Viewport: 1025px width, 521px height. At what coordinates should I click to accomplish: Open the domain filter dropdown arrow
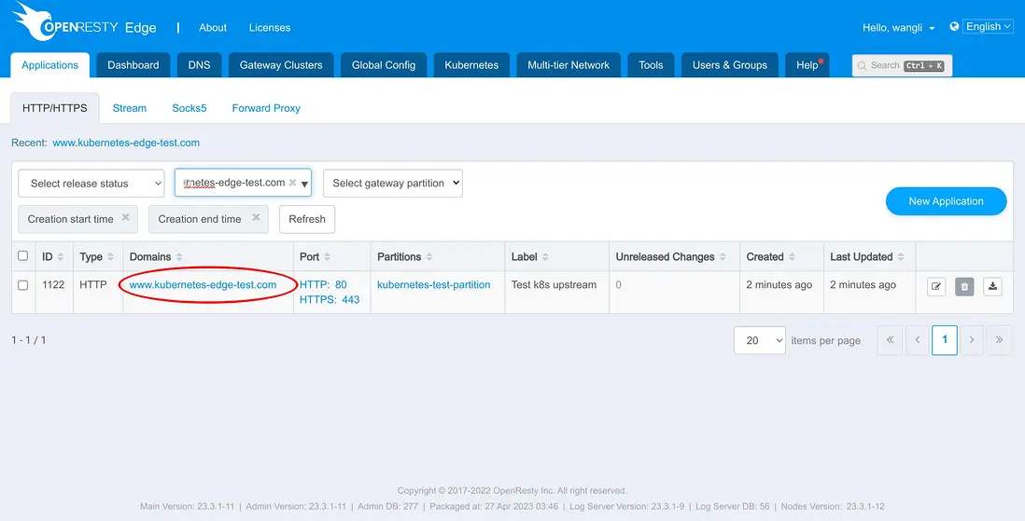coord(304,185)
